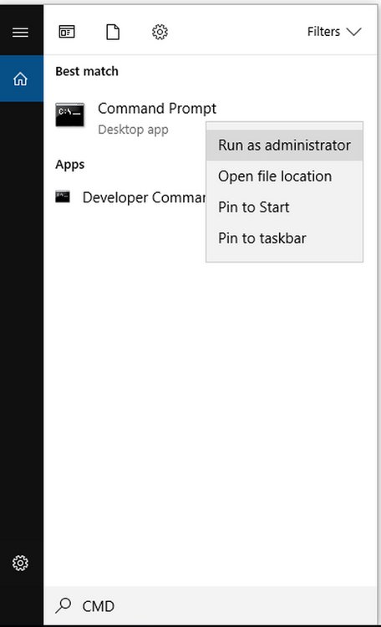Screen dimensions: 381x627
Task: Click the Developer Command Prompt icon
Action: 63,196
